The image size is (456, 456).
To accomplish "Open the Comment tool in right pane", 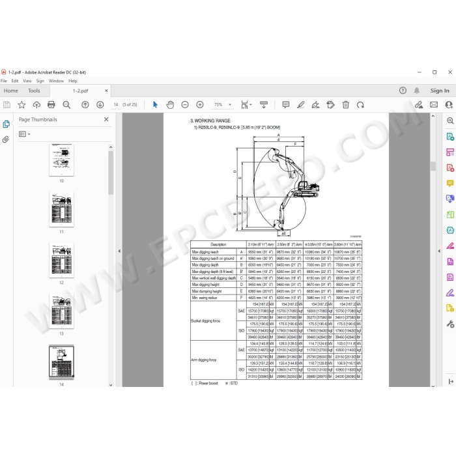I will (450, 183).
